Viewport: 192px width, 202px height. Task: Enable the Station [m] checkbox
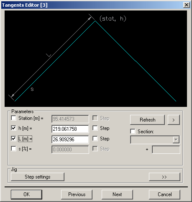pos(13,118)
